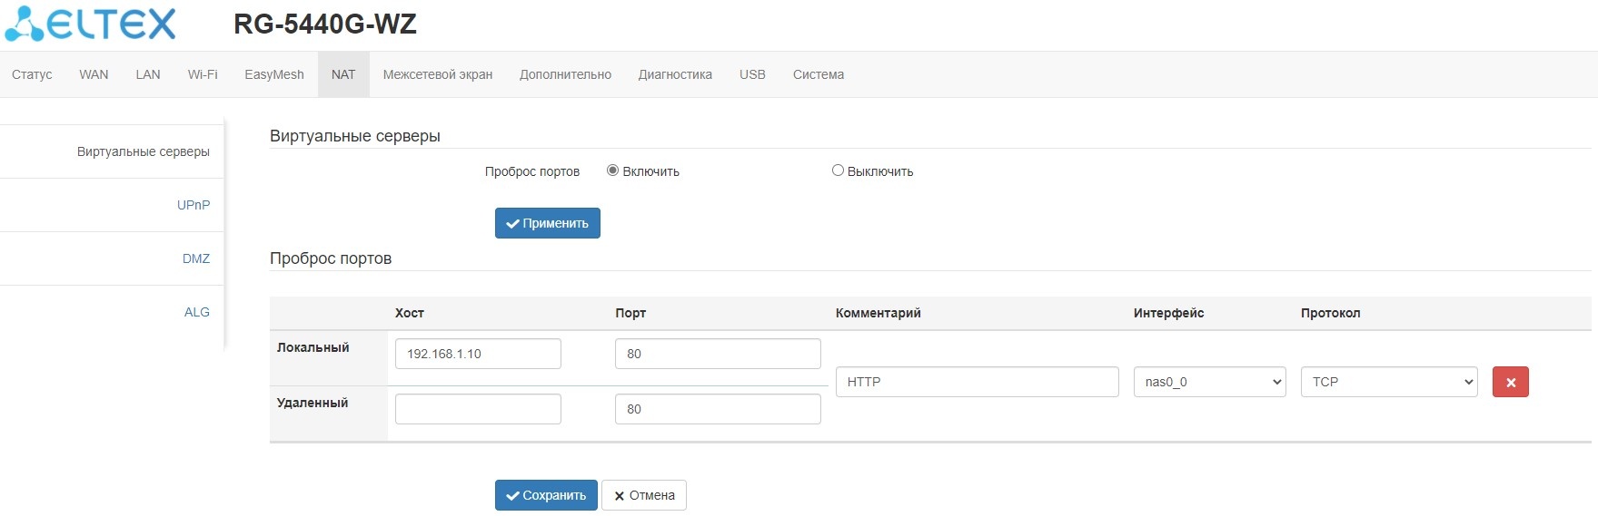This screenshot has height=516, width=1598.
Task: Go to the Межсетевой экран tab
Action: pos(437,74)
